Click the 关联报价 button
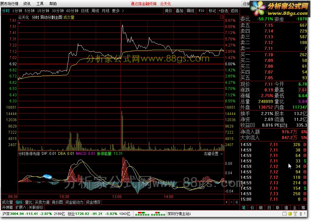Viewport: 311px width, 221px height. coord(36,207)
